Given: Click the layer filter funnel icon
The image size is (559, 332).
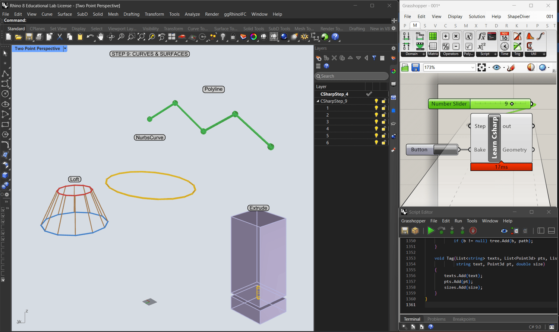Looking at the screenshot, I should [374, 58].
